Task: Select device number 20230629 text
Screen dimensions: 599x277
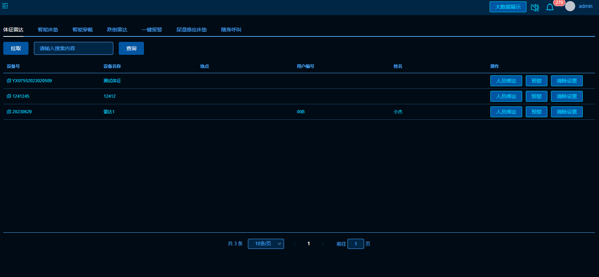Action: click(x=22, y=112)
